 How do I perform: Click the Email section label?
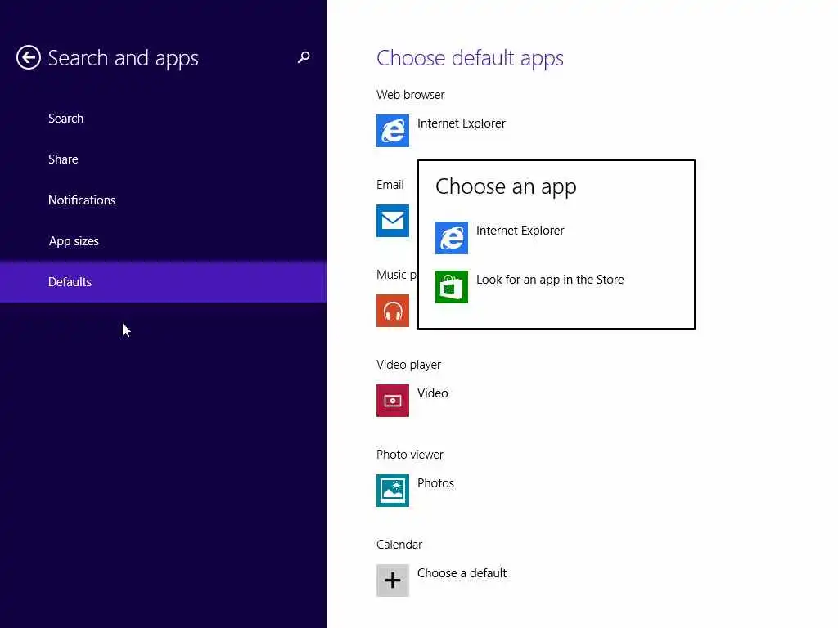390,185
